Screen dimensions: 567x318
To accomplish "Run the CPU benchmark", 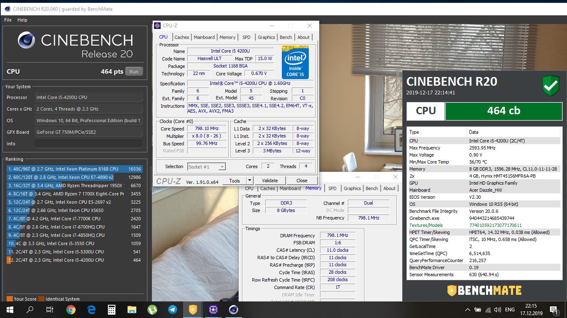I will tap(134, 71).
